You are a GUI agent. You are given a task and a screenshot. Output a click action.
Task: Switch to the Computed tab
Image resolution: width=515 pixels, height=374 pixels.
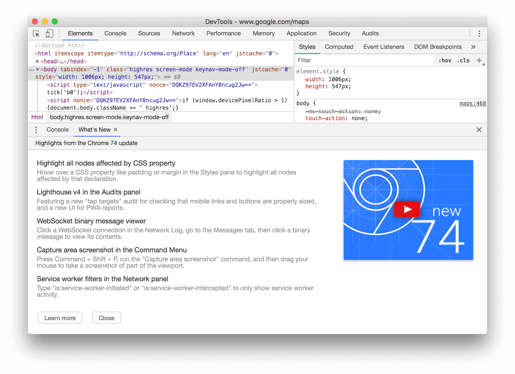coord(339,47)
